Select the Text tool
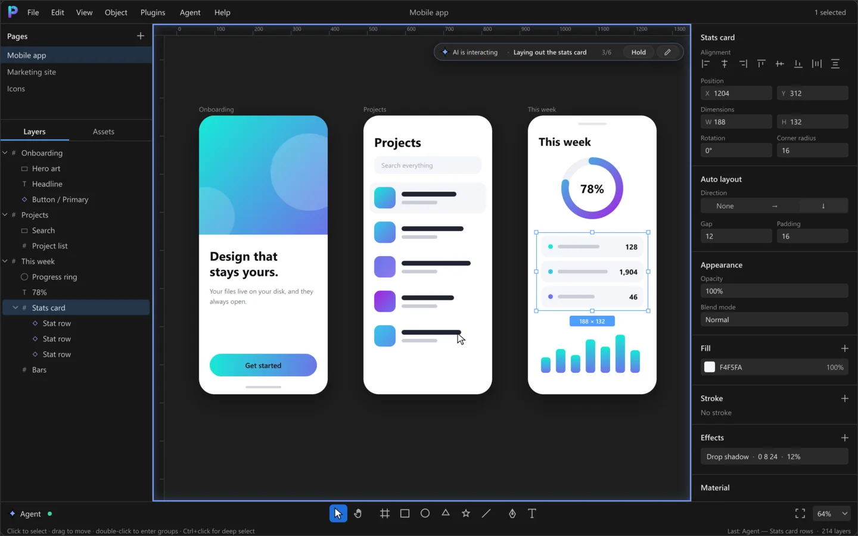Screen dimensions: 858x536 (x=533, y=513)
